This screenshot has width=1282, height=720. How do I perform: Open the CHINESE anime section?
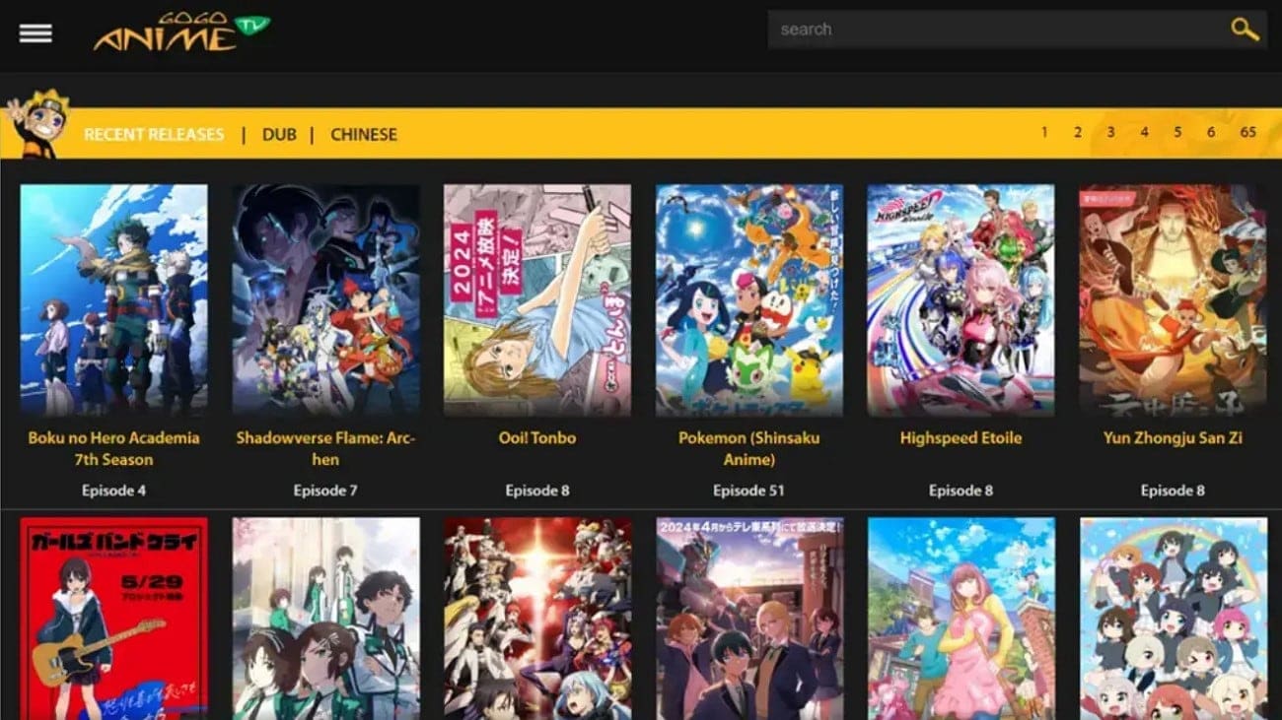[364, 134]
